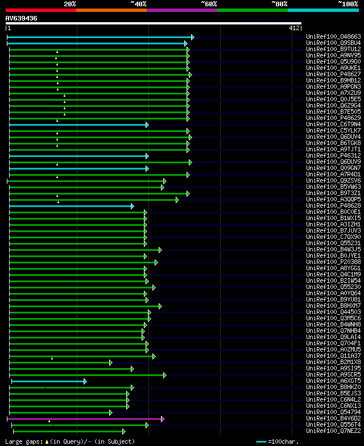Select hit label UniRef100_Q54794
This screenshot has width=364, height=446.
(333, 412)
